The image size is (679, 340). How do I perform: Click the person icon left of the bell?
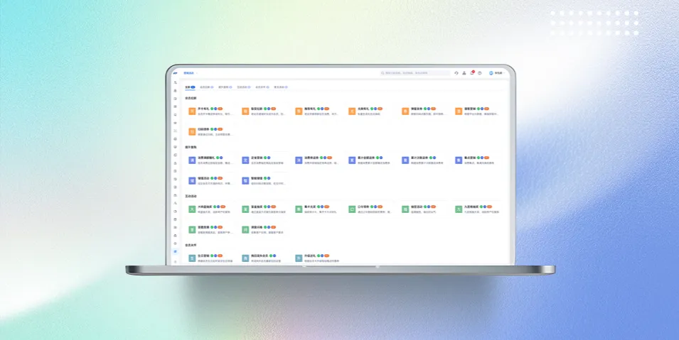pyautogui.click(x=464, y=72)
